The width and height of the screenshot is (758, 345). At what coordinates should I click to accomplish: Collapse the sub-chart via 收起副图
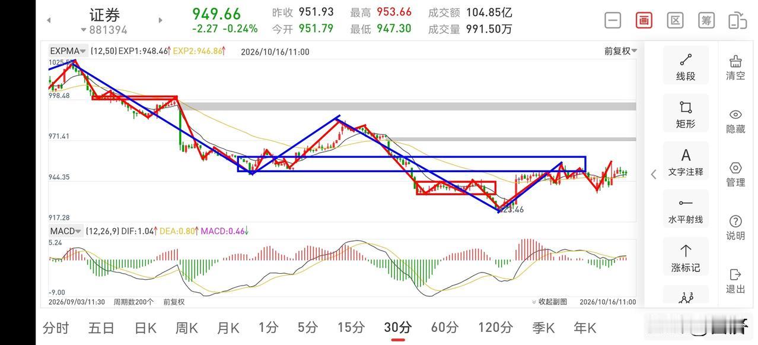coord(549,302)
